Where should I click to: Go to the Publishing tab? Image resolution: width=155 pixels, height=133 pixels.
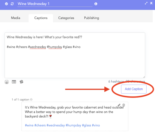(91, 18)
